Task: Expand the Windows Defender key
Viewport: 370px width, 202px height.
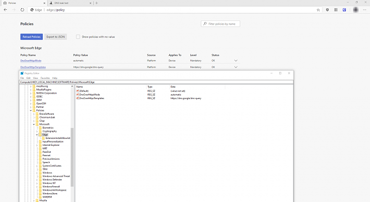Action: [37, 180]
